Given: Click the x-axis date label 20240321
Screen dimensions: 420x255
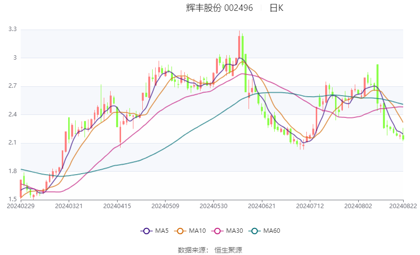Looking at the screenshot, I should [69, 206].
